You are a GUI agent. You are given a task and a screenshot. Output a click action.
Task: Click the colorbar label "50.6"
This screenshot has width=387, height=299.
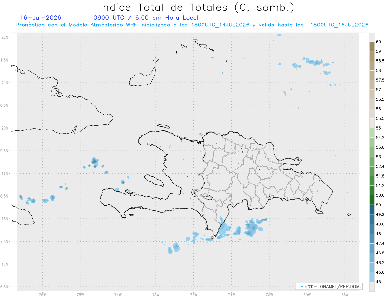pyautogui.click(x=380, y=195)
